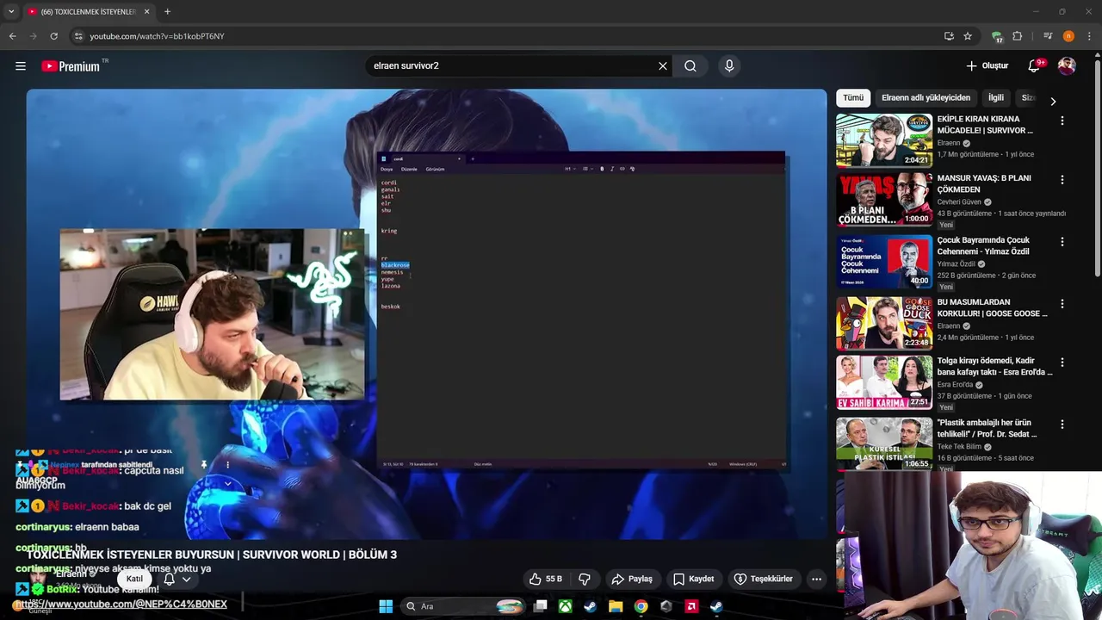This screenshot has height=620, width=1102.
Task: Open Chrome media controls icon
Action: click(x=1048, y=36)
